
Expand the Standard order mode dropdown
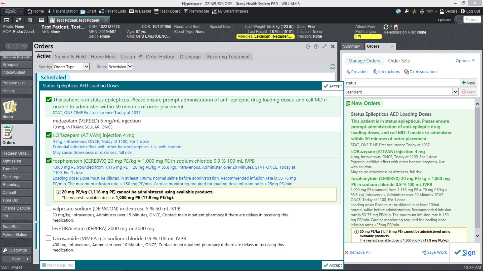455,92
